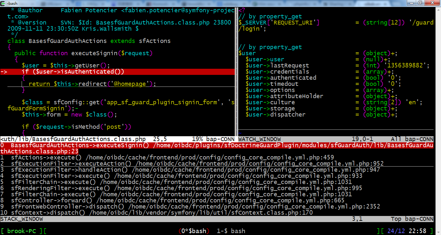The image size is (441, 235).
Task: Select stack frame 0 executeSignin
Action: pos(217,148)
